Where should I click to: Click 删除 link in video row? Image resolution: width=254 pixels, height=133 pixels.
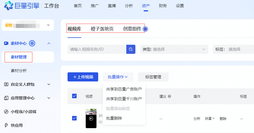(x=223, y=119)
